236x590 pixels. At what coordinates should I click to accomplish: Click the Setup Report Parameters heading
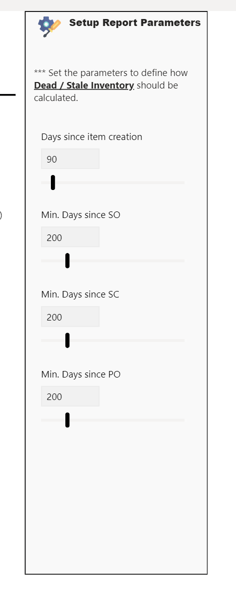point(135,22)
